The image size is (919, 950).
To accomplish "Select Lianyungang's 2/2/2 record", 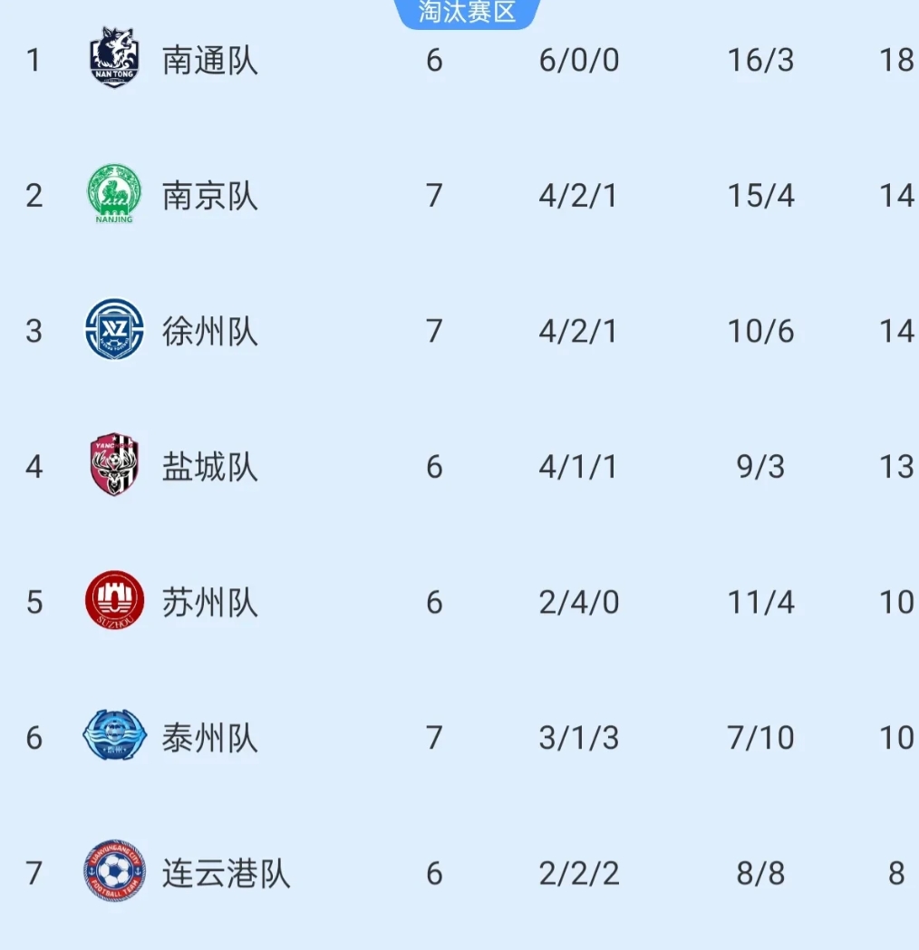I will 578,873.
